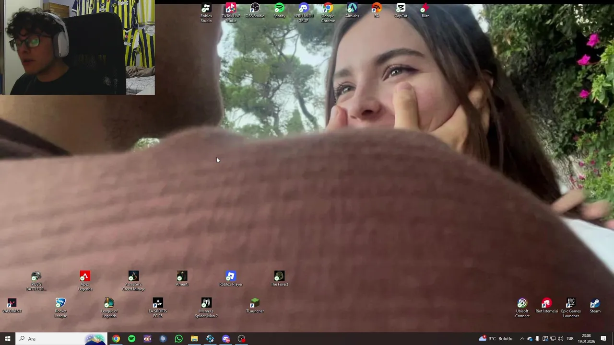Open the Apex Legends shortcut
The height and width of the screenshot is (345, 614).
click(85, 281)
